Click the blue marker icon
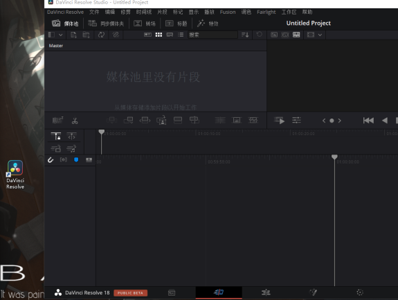Viewport: 398px width, 300px height. [76, 159]
